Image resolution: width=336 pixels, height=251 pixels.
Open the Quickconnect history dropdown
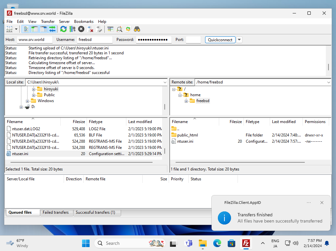coord(239,40)
